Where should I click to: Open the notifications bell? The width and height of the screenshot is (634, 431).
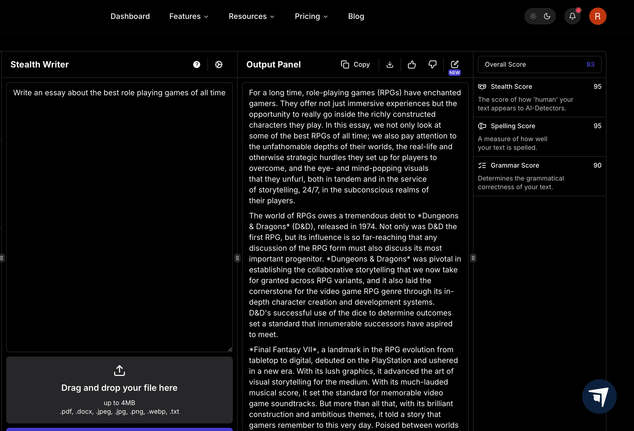point(572,16)
